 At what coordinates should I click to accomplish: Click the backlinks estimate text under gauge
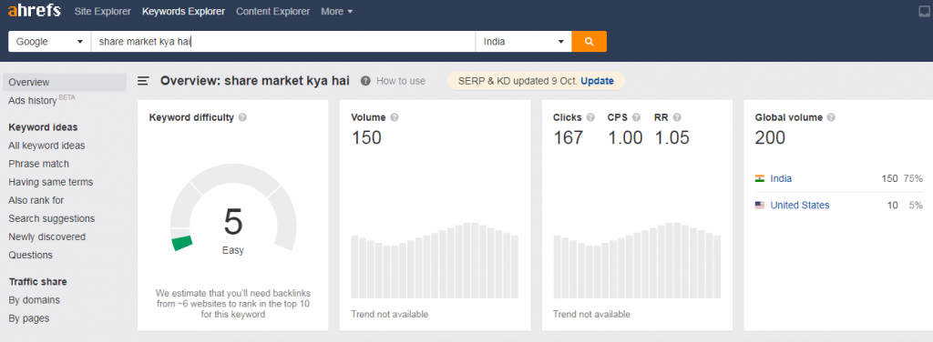[232, 304]
